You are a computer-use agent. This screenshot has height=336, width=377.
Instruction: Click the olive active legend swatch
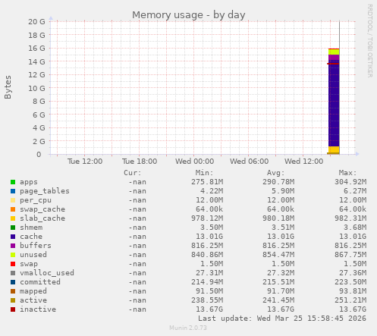click(13, 300)
